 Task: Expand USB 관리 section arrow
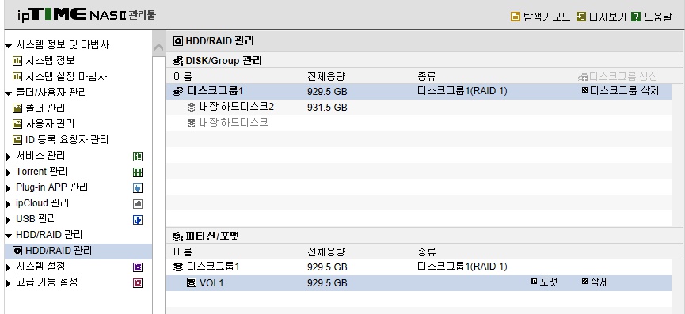[8, 220]
